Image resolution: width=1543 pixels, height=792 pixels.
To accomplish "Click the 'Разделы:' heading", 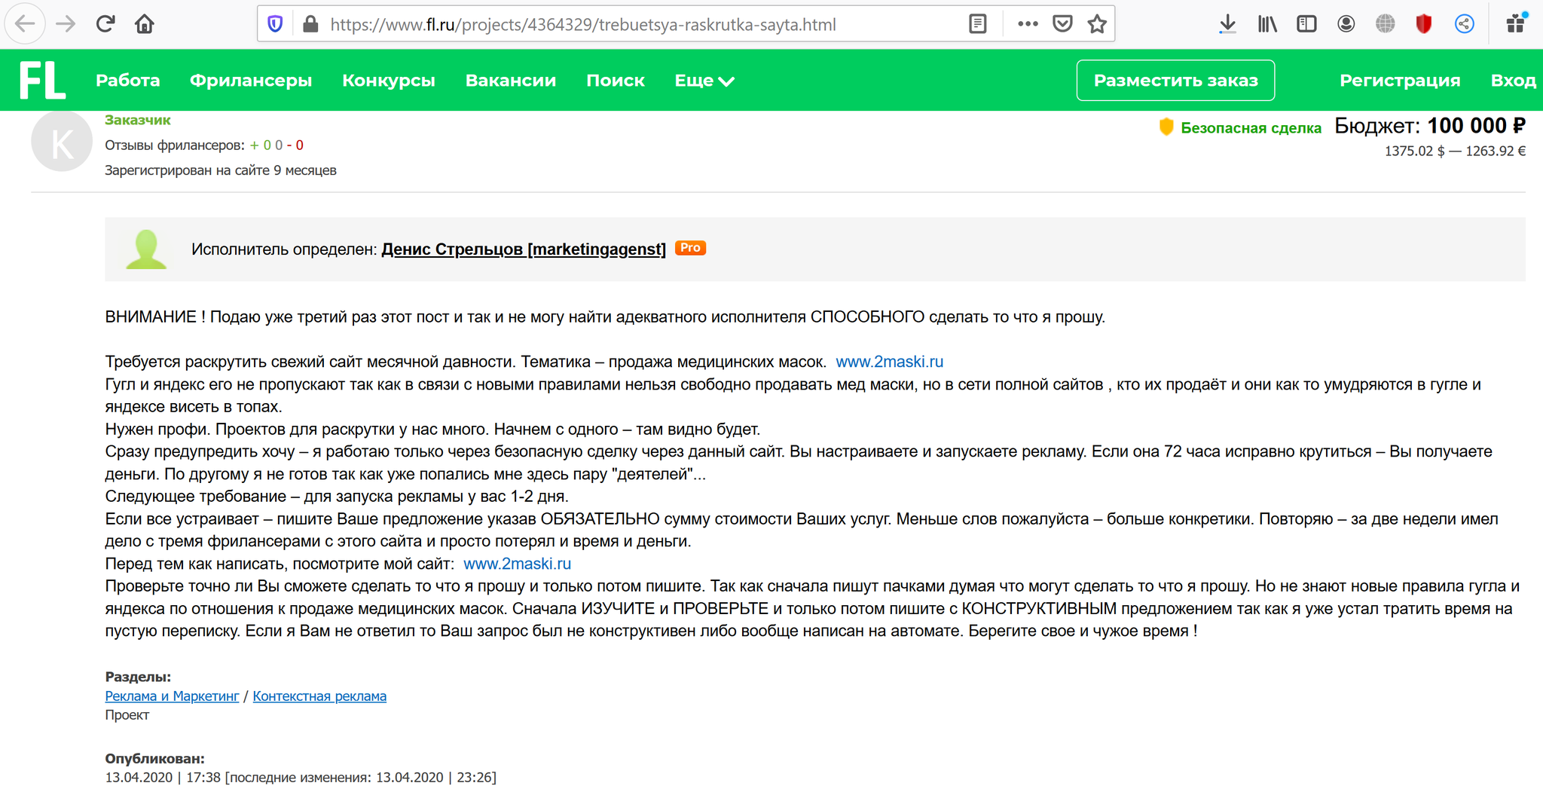I will pyautogui.click(x=138, y=677).
